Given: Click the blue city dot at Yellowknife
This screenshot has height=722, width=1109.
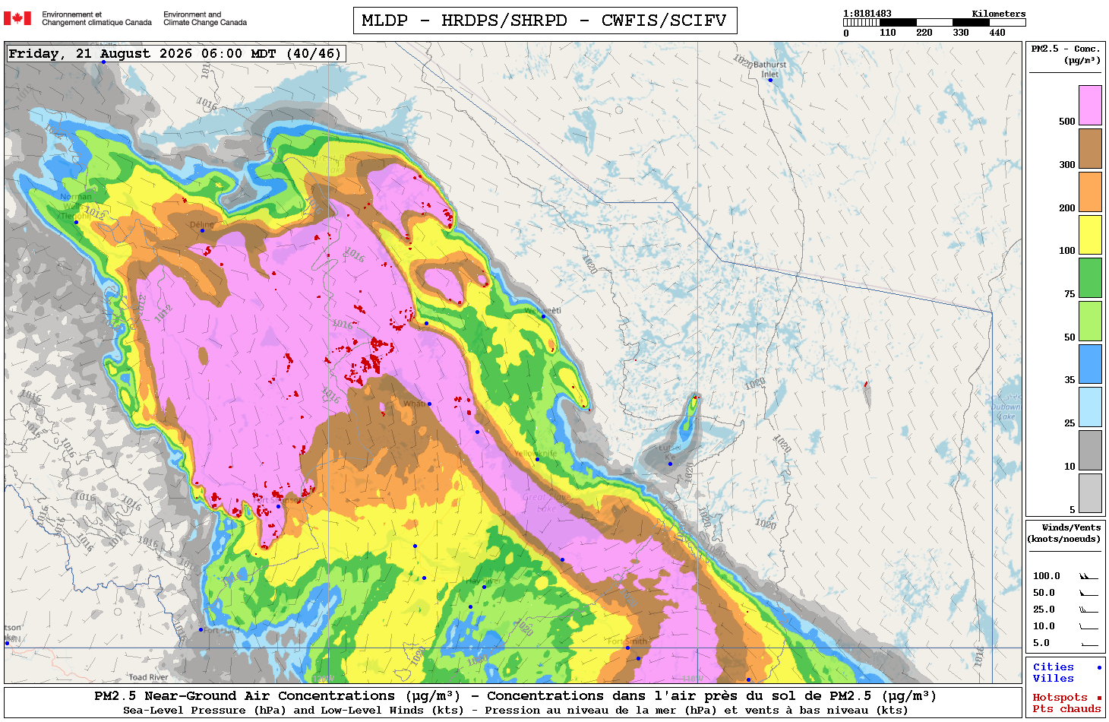Looking at the screenshot, I should click(537, 459).
